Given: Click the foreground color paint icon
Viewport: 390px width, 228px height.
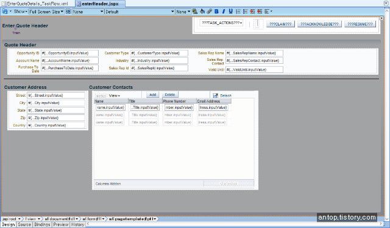Looking at the screenshot, I should [195, 12].
